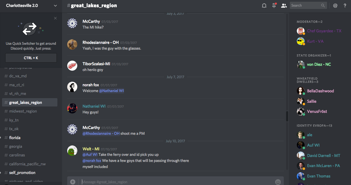The height and width of the screenshot is (185, 351).
Task: Click the chat scrollbar thumb
Action: [287, 116]
